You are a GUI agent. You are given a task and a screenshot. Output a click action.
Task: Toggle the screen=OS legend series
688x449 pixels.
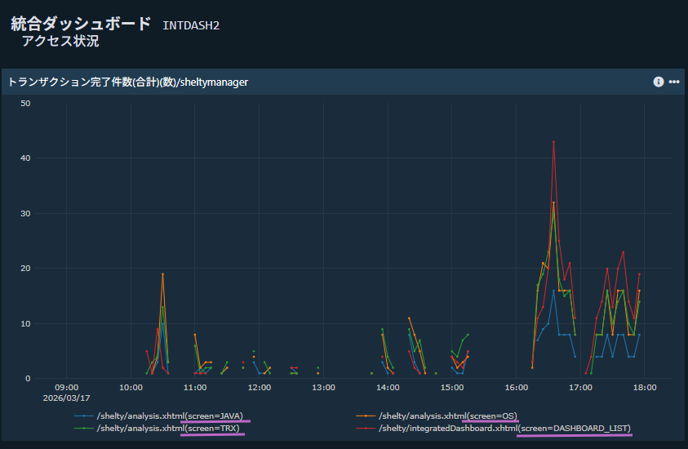(x=448, y=416)
